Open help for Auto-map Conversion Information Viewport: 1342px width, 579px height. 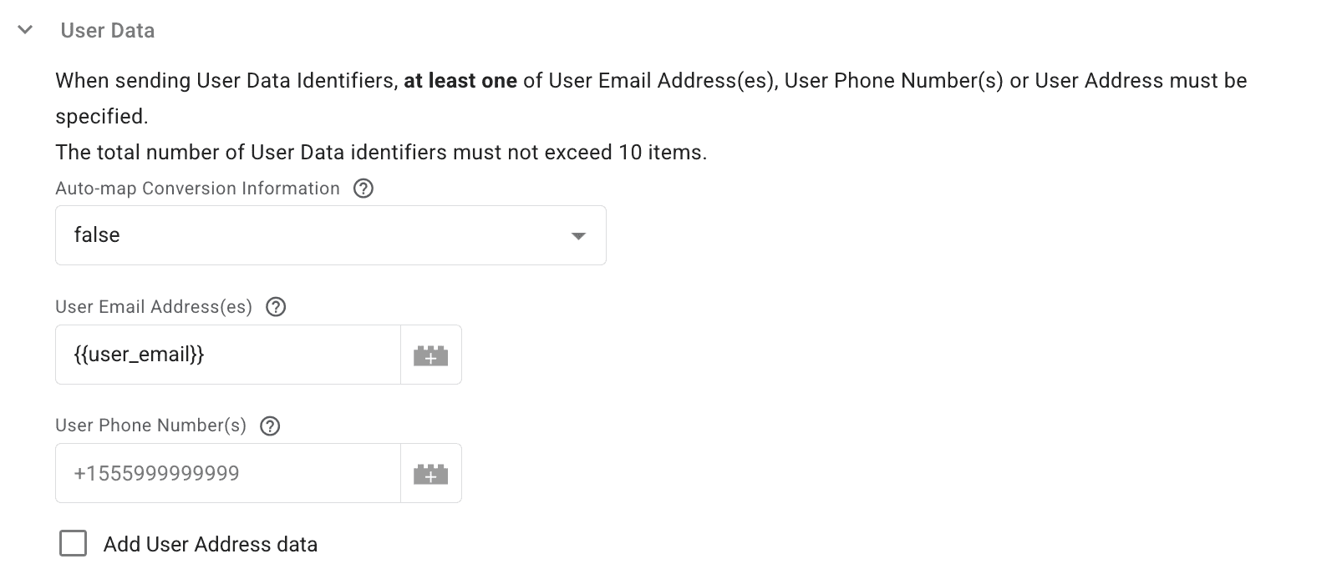point(363,189)
